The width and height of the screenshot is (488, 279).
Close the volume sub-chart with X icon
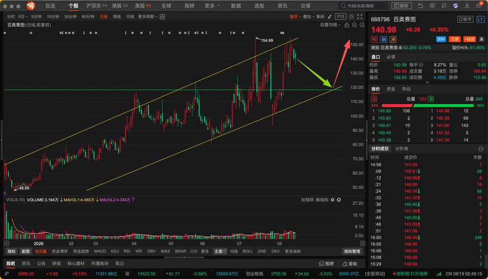tap(339, 200)
